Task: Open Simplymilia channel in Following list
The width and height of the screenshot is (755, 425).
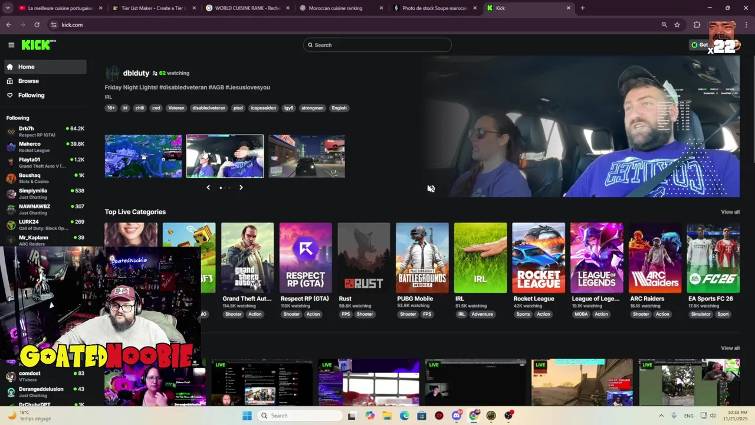Action: tap(45, 194)
